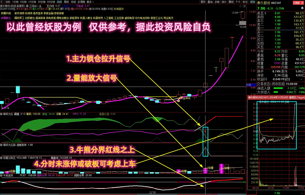Click the 净流入额 green bar
Viewport: 305px width, 195px height.
point(279,88)
